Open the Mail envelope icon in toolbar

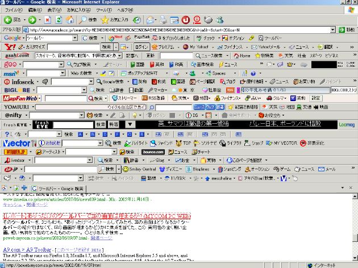[x=150, y=20]
